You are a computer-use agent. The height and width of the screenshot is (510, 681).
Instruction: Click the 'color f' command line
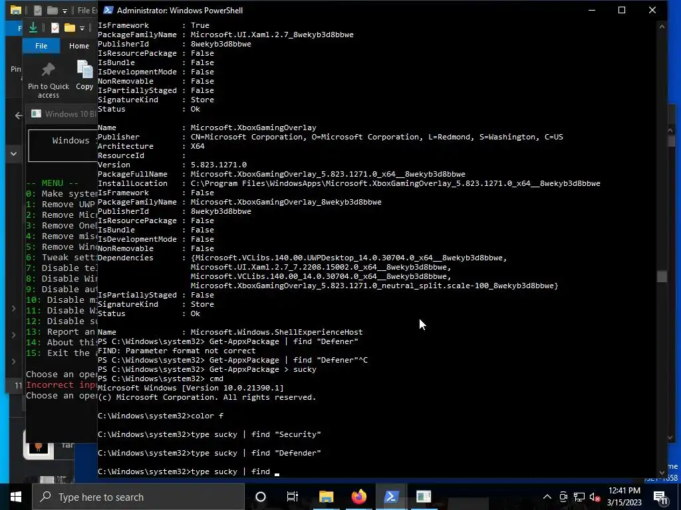(161, 416)
